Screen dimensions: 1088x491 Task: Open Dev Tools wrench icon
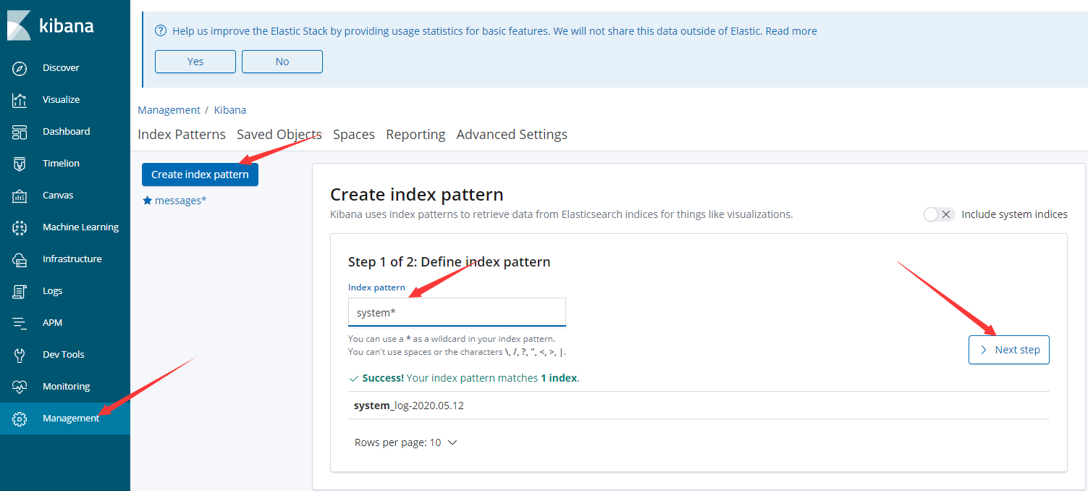pos(20,355)
